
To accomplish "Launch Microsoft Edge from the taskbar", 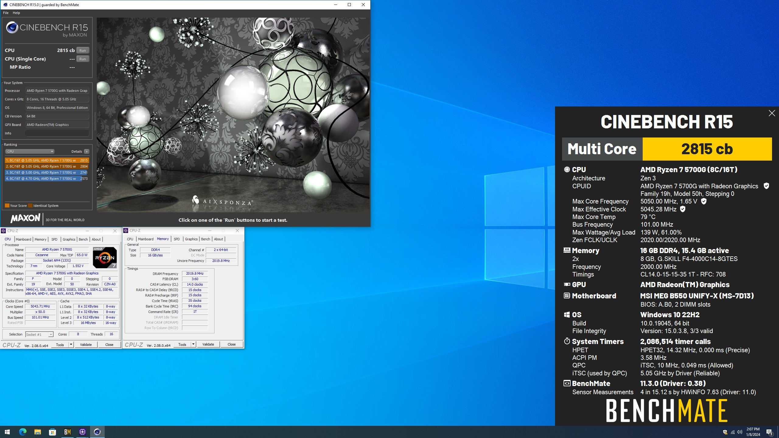I will coord(23,432).
